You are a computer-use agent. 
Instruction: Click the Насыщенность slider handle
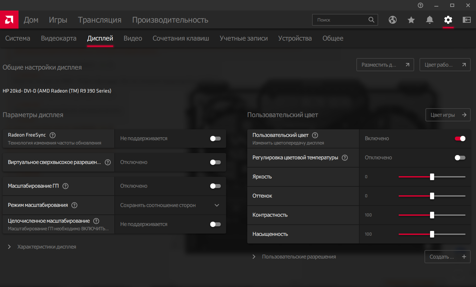click(432, 234)
